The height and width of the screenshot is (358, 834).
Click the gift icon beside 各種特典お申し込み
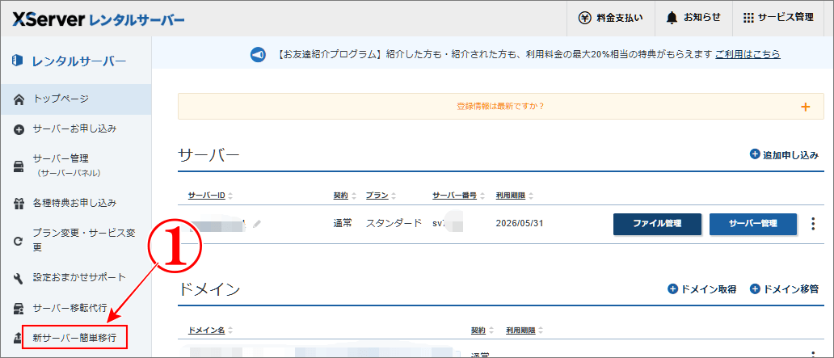(x=19, y=203)
